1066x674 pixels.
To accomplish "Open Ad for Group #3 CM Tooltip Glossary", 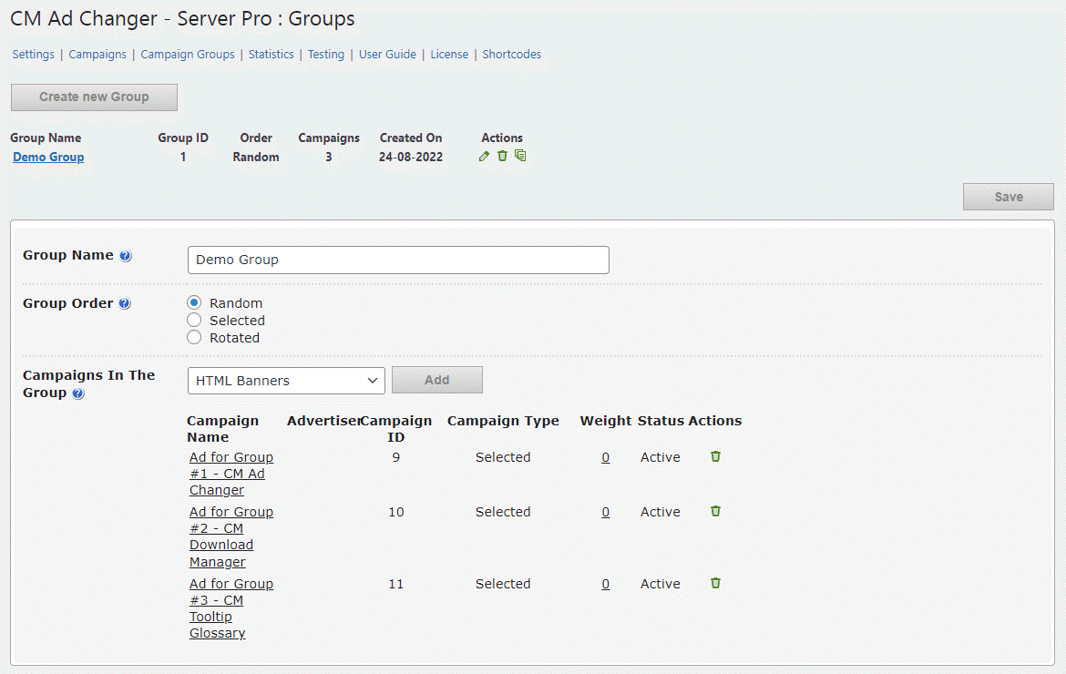I will (x=231, y=608).
